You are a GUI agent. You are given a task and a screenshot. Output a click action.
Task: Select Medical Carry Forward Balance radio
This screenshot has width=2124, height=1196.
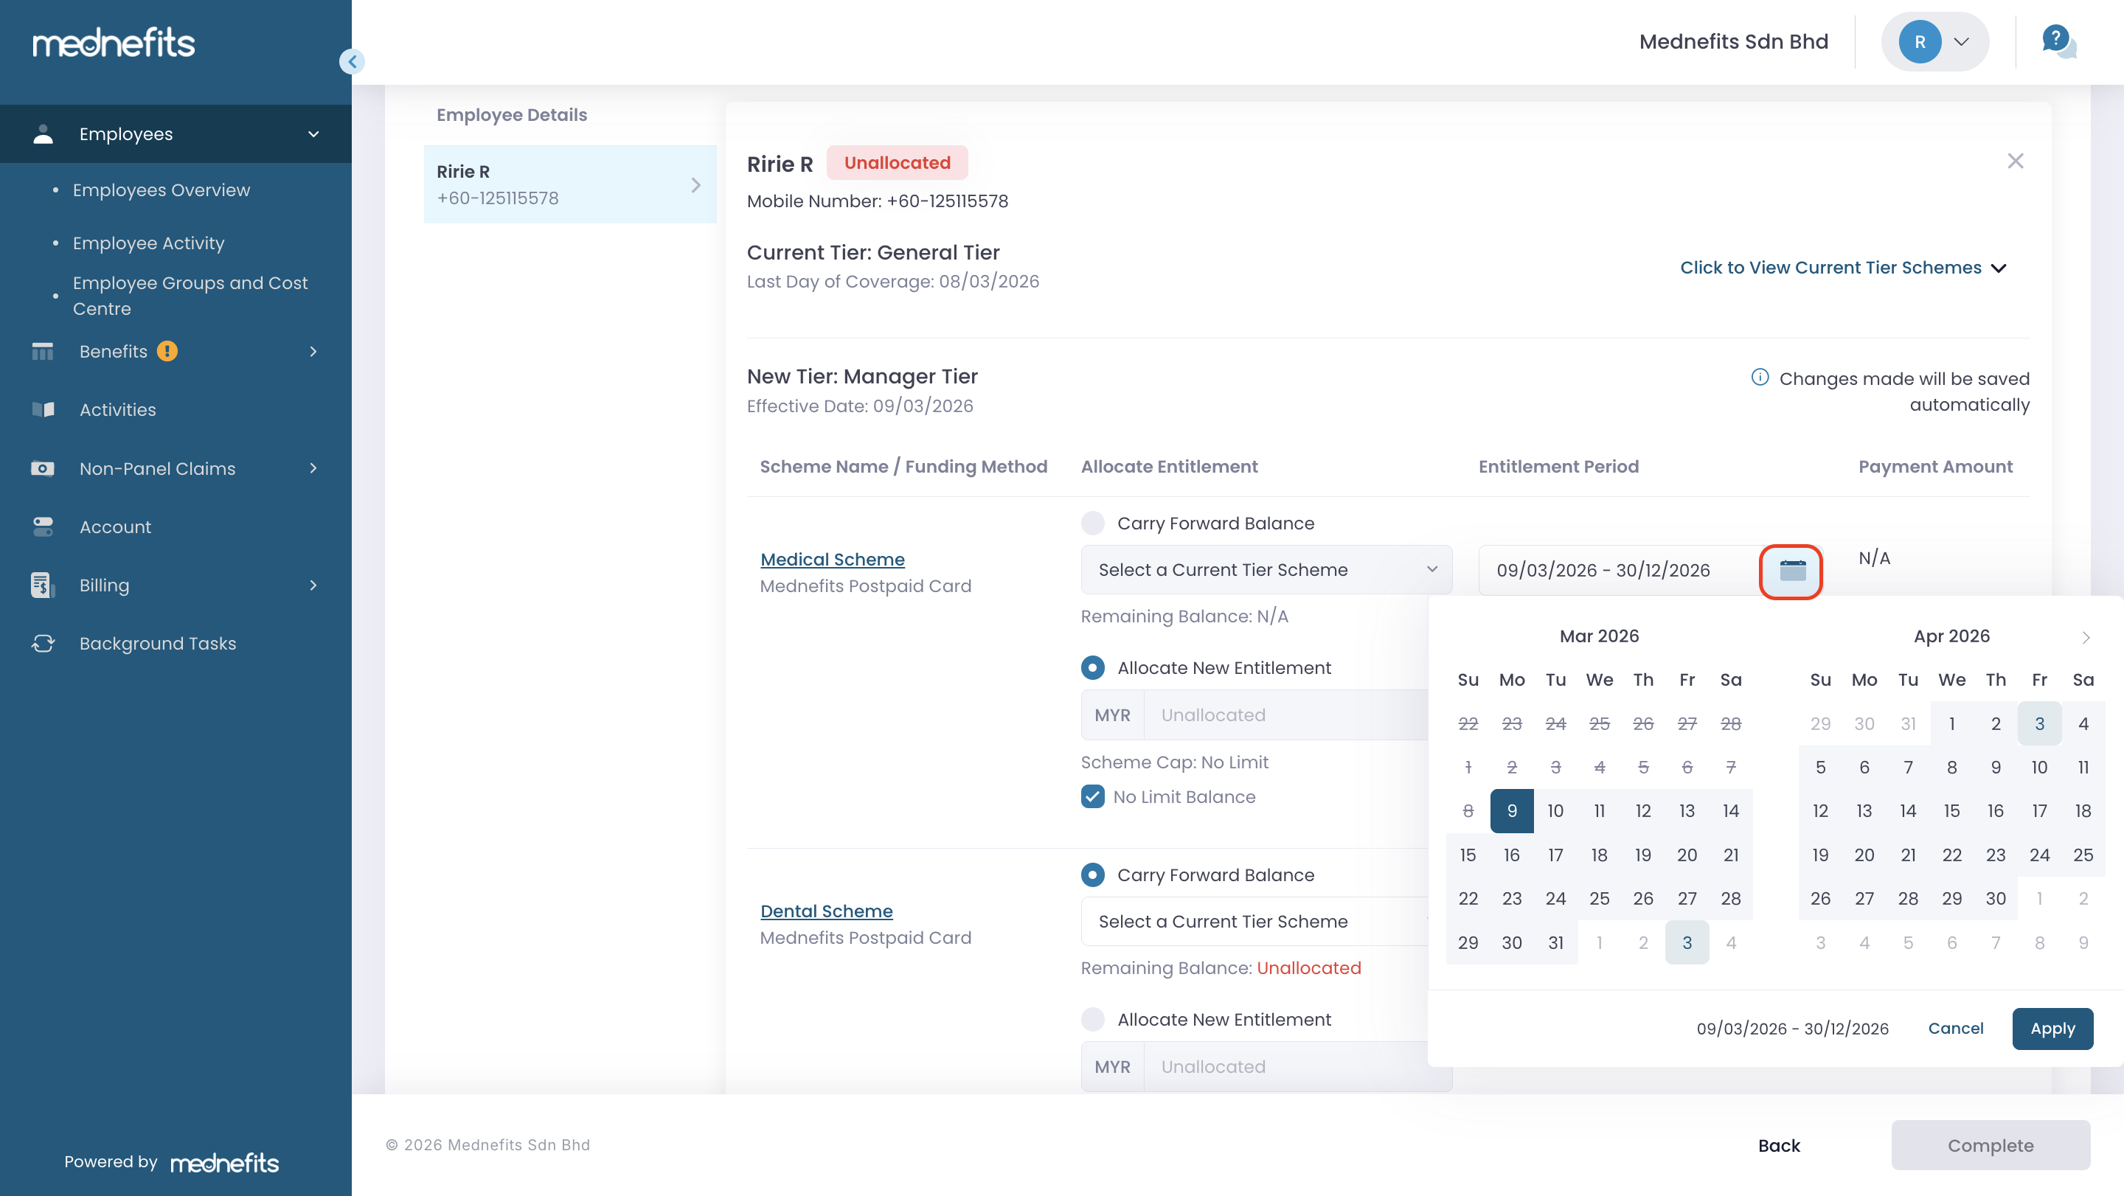[x=1092, y=524]
